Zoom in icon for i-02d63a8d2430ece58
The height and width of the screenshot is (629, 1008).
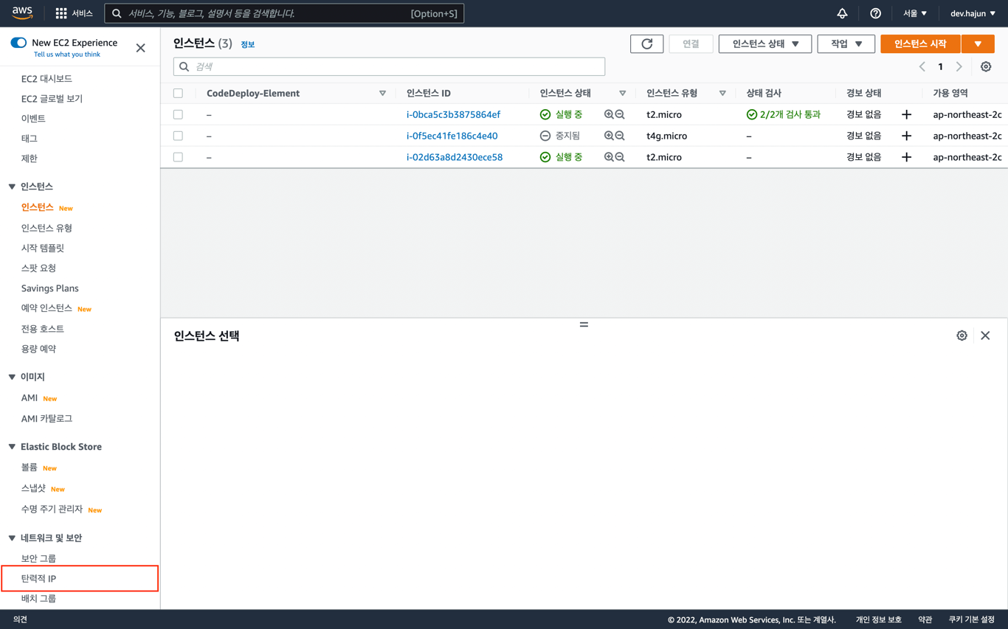coord(609,157)
